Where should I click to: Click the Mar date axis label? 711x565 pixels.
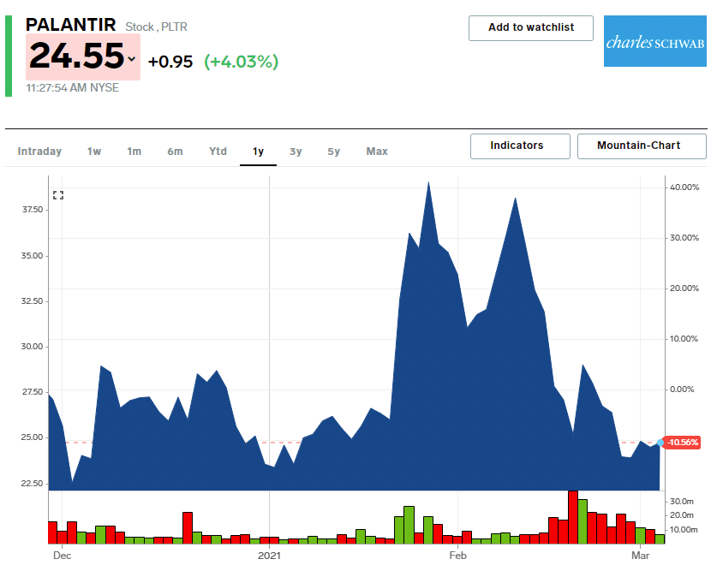click(x=641, y=556)
